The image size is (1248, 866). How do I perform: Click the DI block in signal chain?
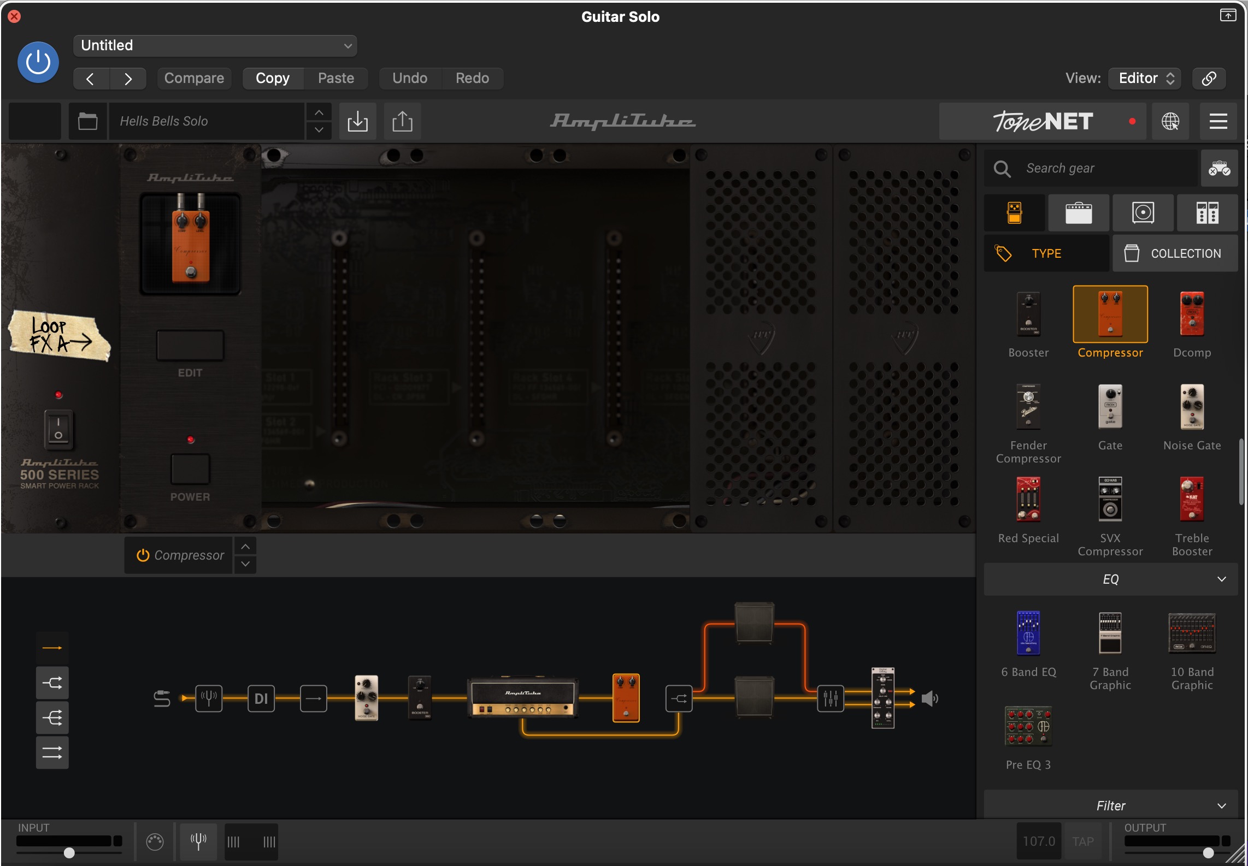261,698
